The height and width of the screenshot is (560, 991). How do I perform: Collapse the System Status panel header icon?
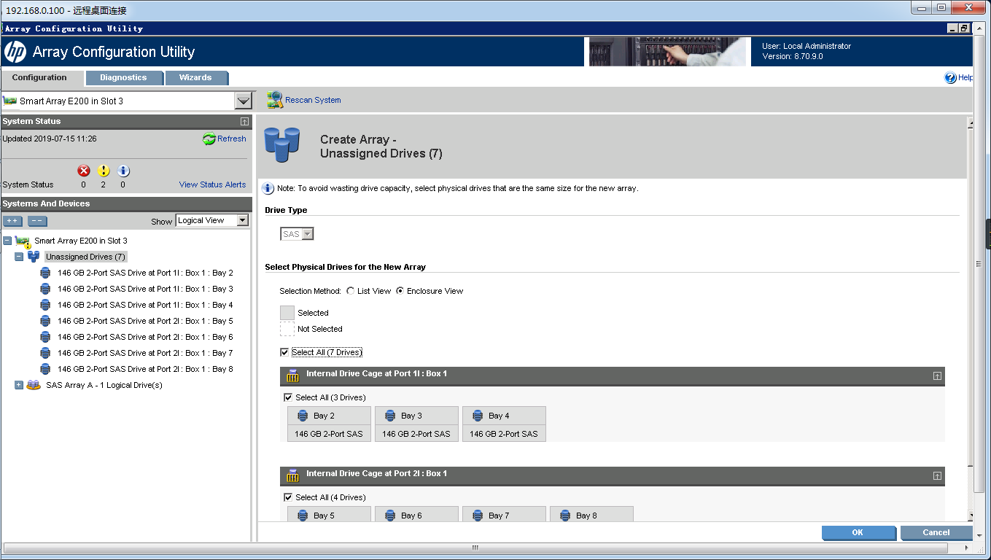tap(244, 122)
